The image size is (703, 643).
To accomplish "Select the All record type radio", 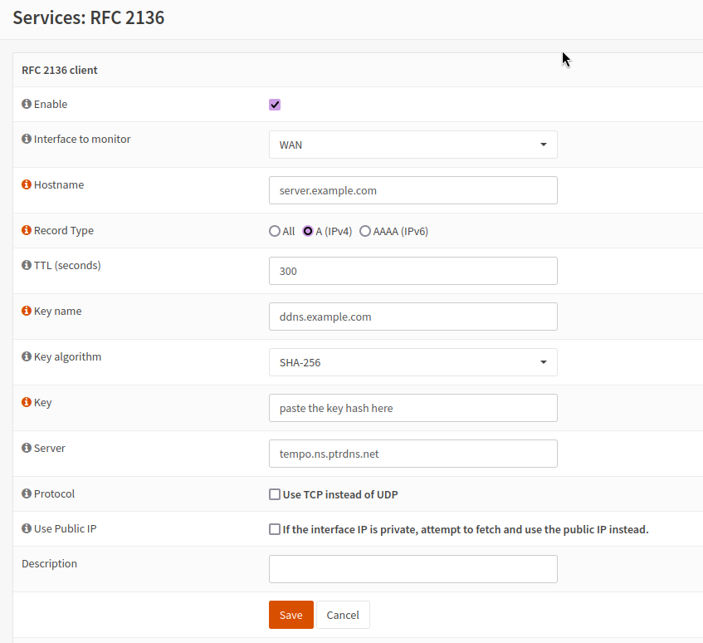I will [275, 231].
